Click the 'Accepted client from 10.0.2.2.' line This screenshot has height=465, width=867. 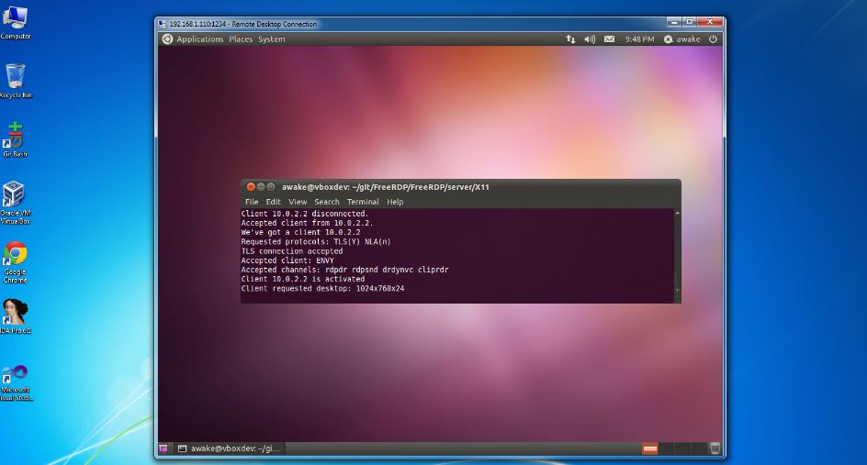(x=307, y=223)
